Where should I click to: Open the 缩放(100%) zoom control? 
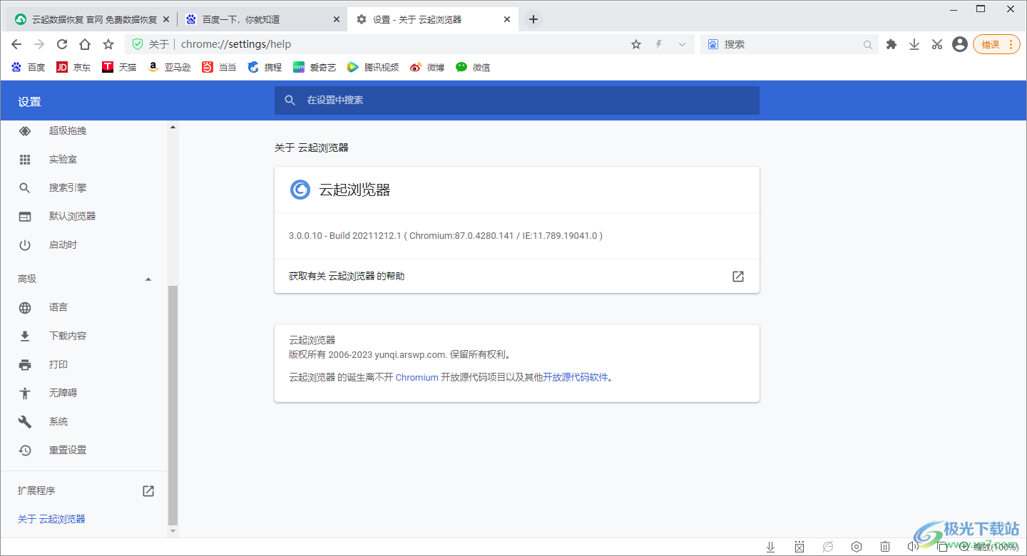pos(989,547)
